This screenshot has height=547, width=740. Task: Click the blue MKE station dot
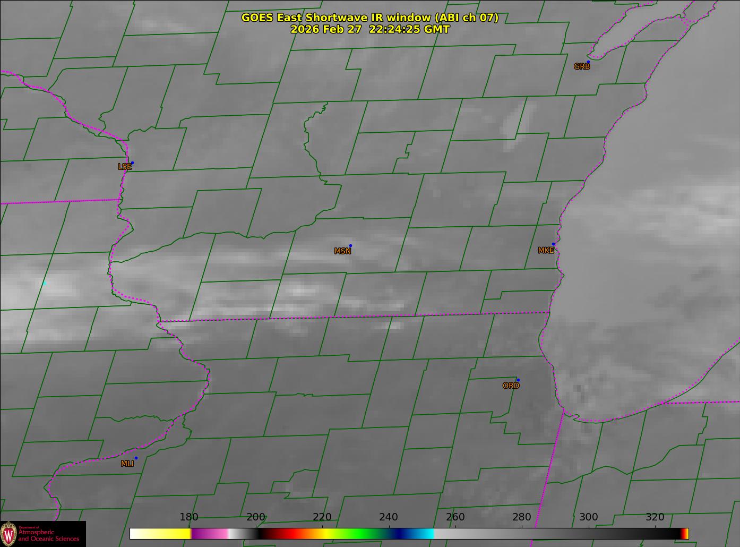[x=553, y=244]
